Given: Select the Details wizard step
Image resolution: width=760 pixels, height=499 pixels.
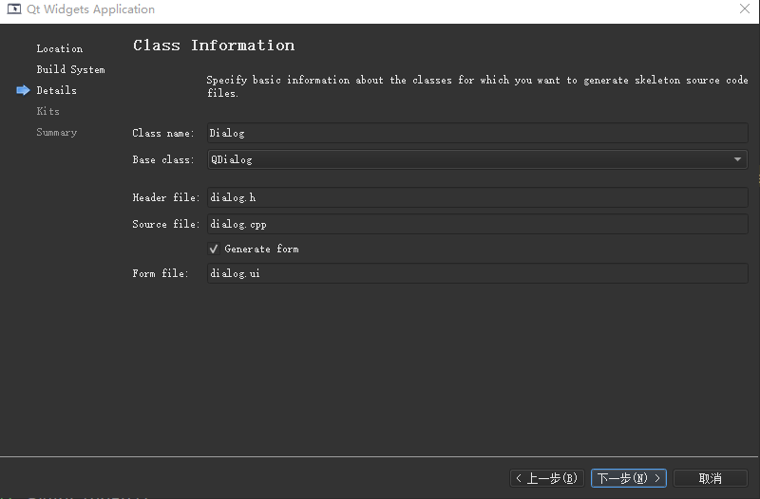Looking at the screenshot, I should (57, 90).
